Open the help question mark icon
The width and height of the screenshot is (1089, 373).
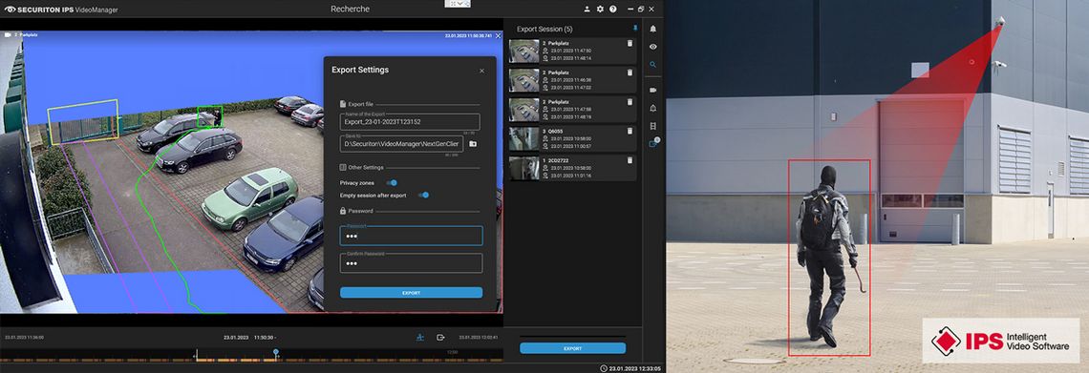tap(612, 9)
